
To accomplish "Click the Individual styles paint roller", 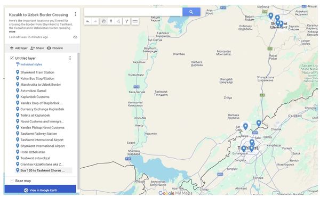I will coord(18,64).
